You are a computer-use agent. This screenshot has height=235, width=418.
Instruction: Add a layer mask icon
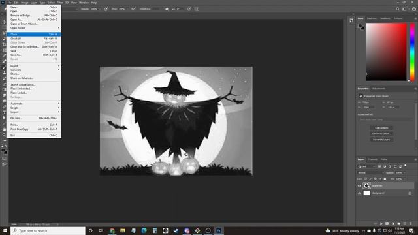pos(387,223)
